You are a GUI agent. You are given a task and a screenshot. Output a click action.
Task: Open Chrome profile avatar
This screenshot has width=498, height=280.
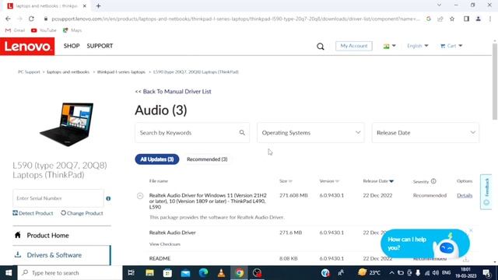tap(478, 19)
